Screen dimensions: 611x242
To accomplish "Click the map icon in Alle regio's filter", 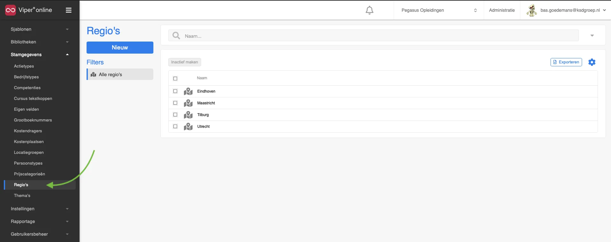I will pos(94,75).
